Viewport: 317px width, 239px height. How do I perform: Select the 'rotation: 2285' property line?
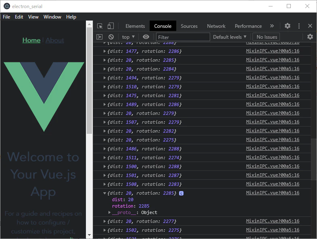(x=131, y=206)
